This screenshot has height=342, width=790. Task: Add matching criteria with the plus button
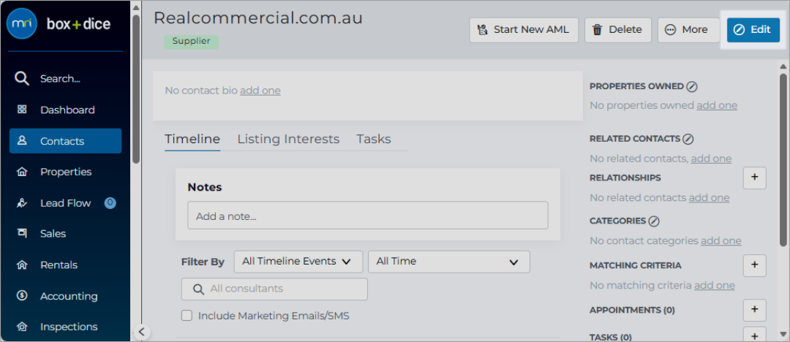755,265
